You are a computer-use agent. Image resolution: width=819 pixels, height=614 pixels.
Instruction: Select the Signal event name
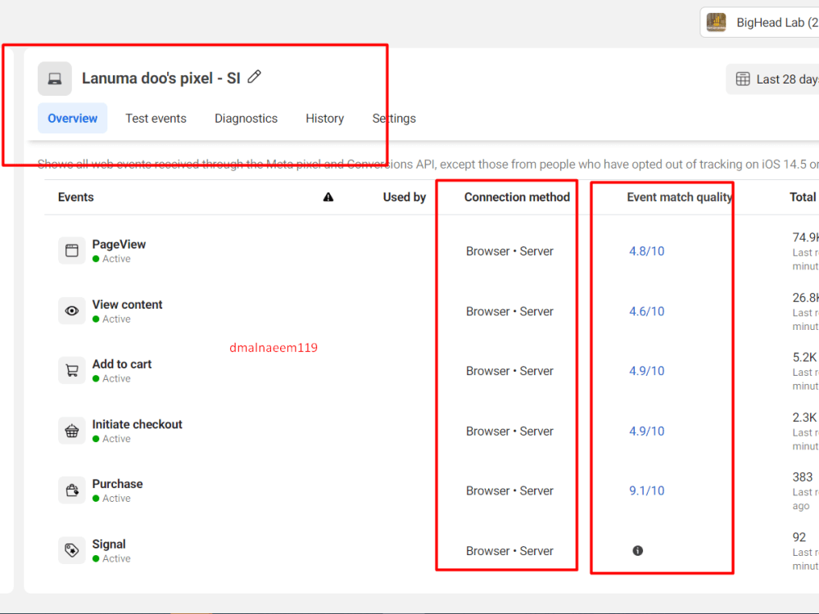click(x=109, y=544)
